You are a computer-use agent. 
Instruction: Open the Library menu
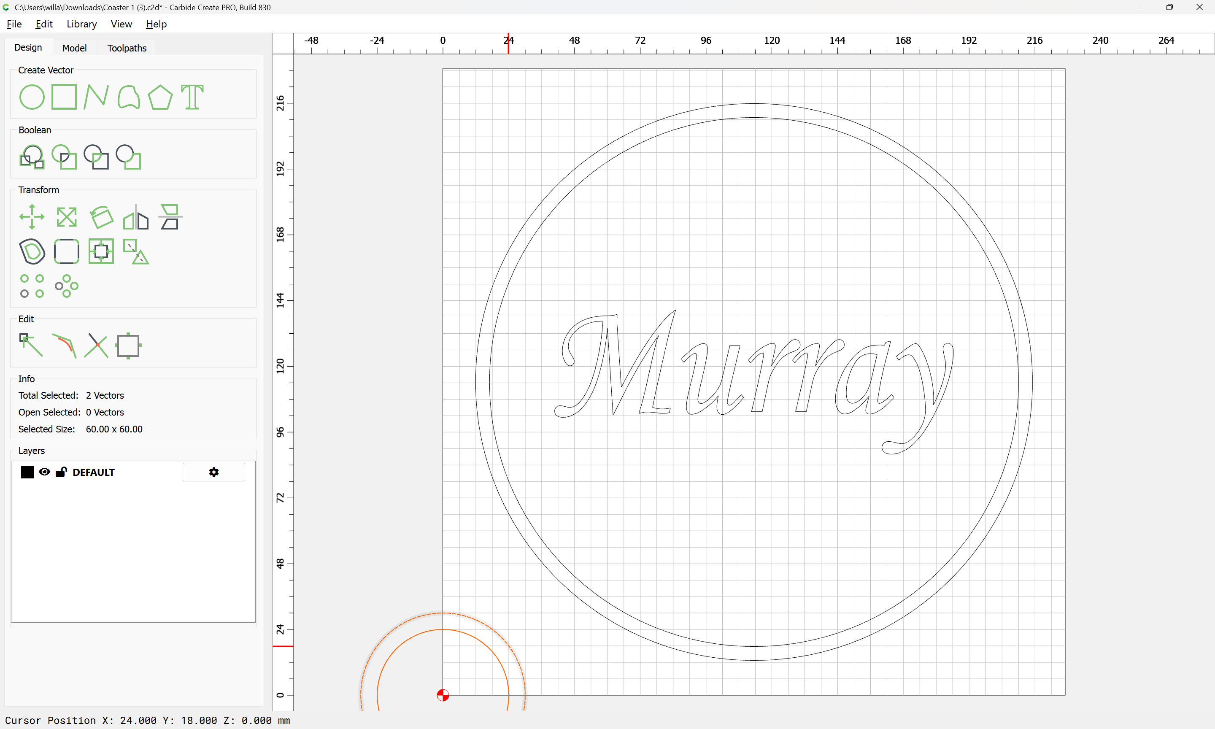coord(81,24)
